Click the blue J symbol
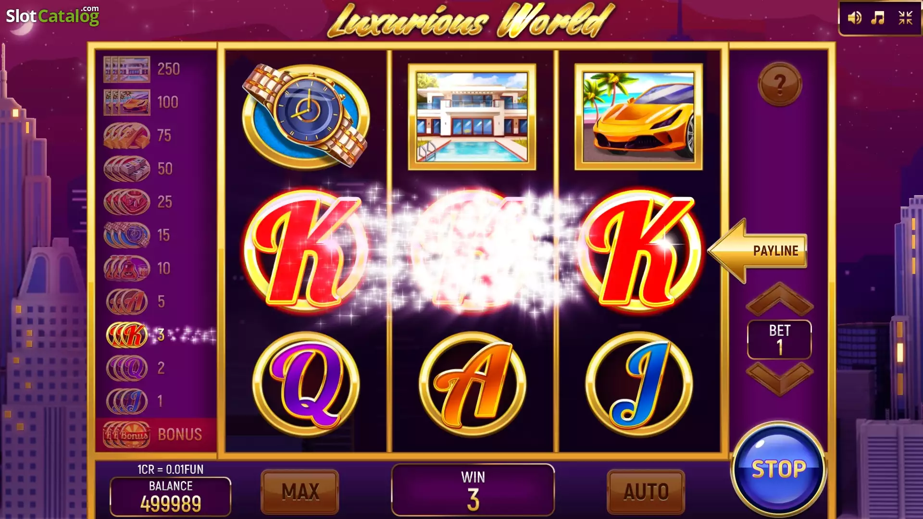923x519 pixels. pyautogui.click(x=639, y=384)
